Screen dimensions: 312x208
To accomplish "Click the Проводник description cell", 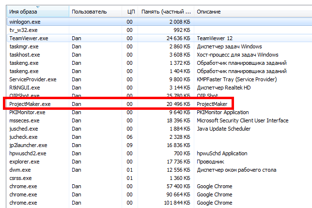I will 210,162.
